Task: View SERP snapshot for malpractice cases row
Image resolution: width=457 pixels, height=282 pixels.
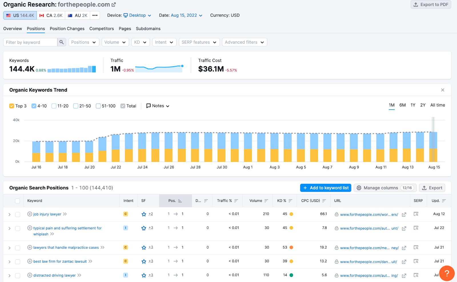Action: point(416,247)
